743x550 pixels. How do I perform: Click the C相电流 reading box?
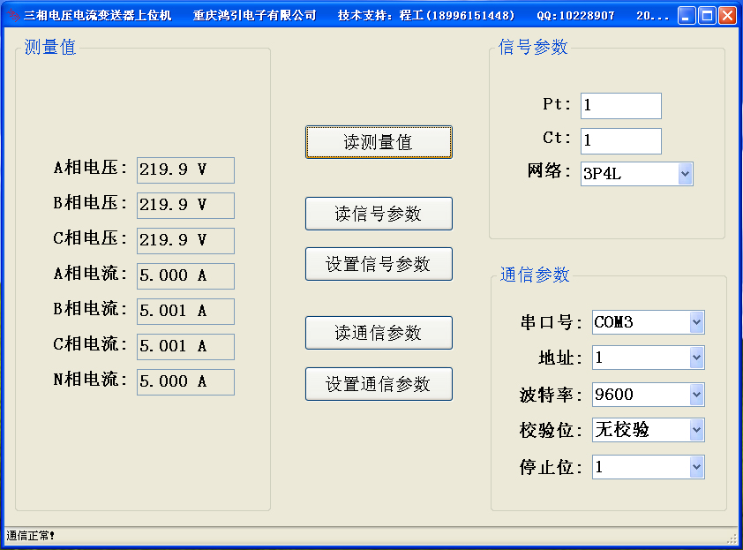pyautogui.click(x=185, y=346)
